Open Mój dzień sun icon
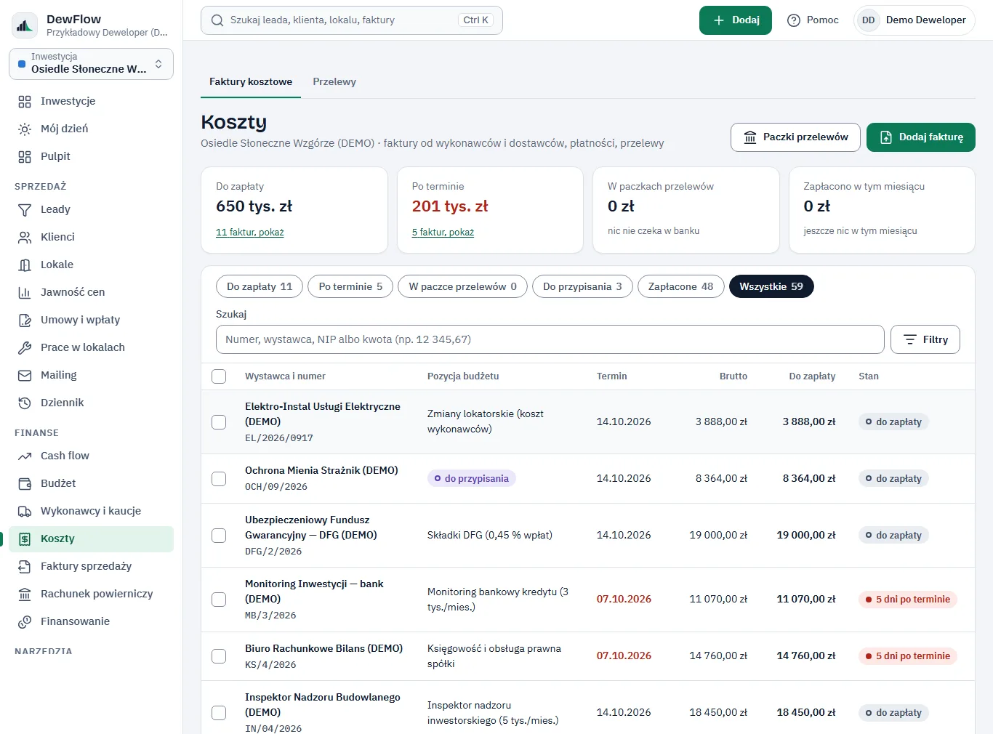 click(x=25, y=129)
